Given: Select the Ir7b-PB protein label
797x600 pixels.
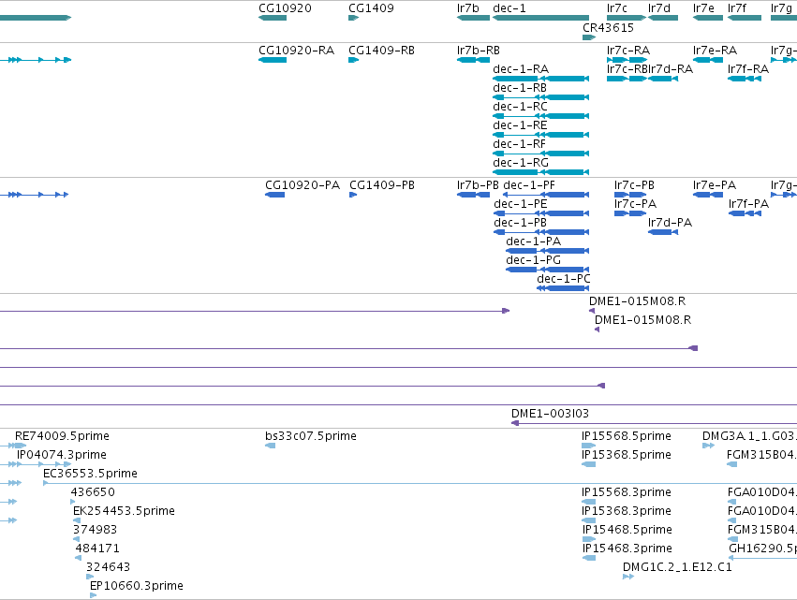Looking at the screenshot, I should pos(478,185).
